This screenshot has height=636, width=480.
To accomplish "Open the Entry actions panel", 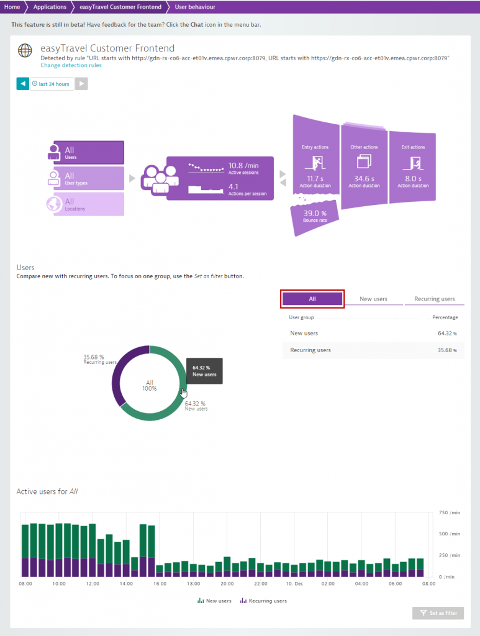I will (x=316, y=156).
